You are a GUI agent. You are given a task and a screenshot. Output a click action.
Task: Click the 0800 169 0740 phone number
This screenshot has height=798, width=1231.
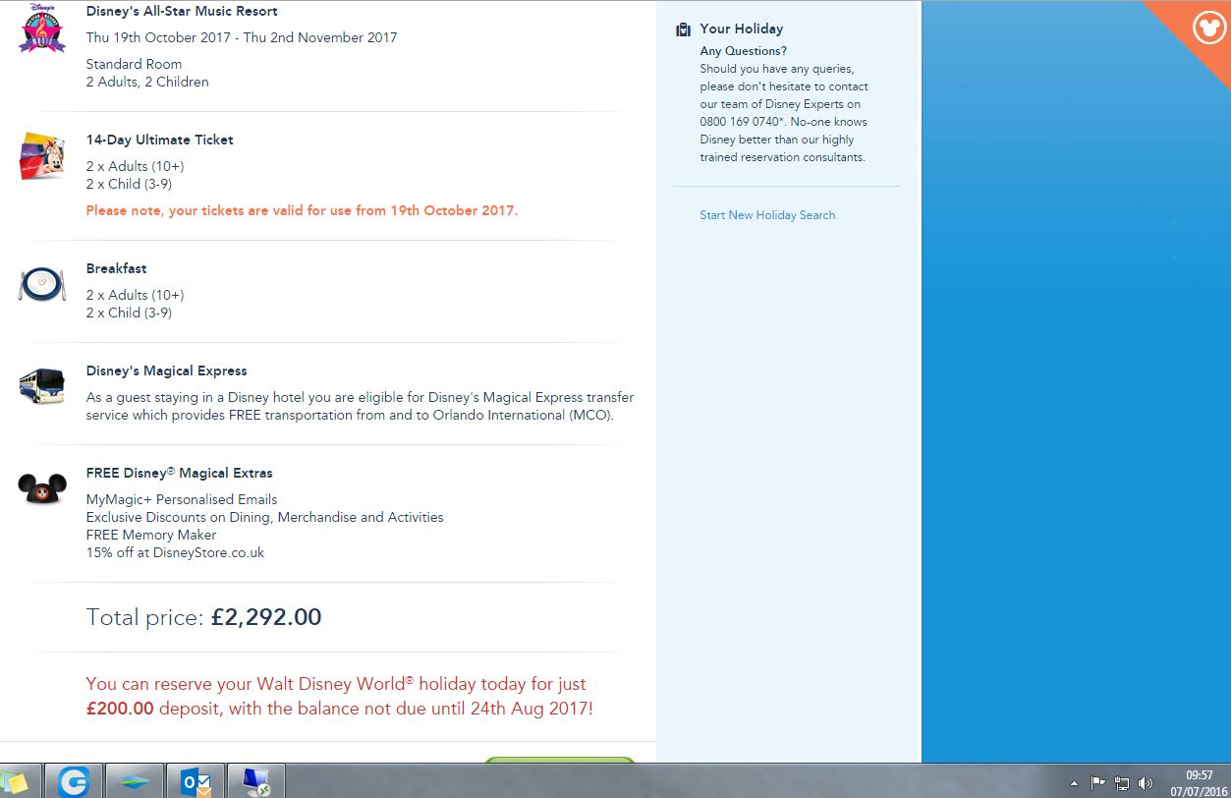tap(739, 122)
